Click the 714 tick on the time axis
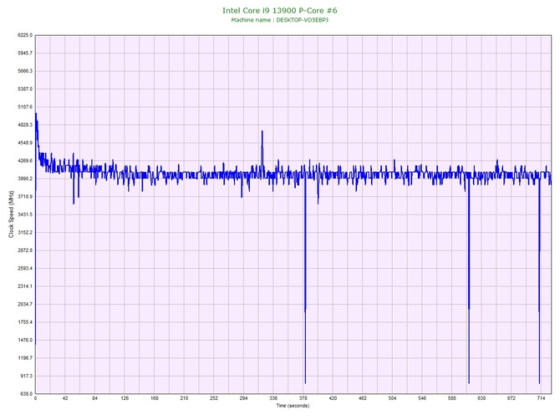Viewport: 560px width, 420px height. [541, 398]
